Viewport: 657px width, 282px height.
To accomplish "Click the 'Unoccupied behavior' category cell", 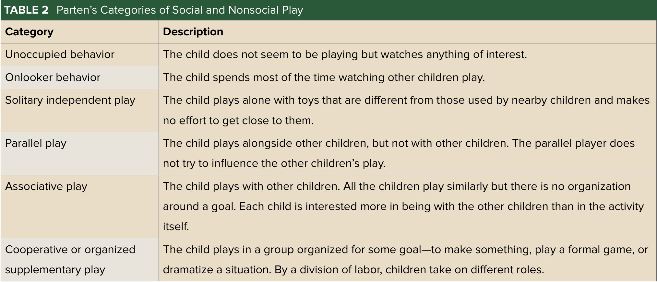I will (60, 54).
